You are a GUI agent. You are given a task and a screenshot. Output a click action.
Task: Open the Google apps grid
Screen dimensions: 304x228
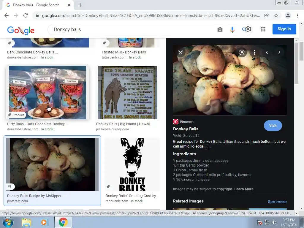click(263, 29)
